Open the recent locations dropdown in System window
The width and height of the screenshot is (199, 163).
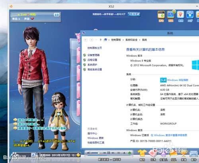pyautogui.click(x=96, y=40)
